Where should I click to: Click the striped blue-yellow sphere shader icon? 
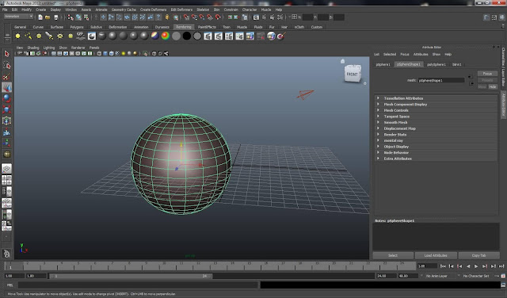[155, 36]
